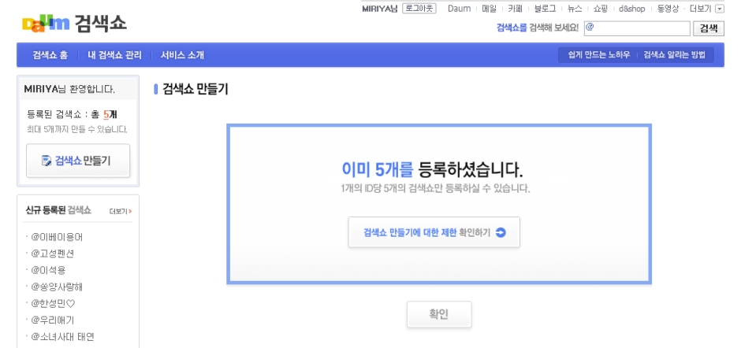Image resolution: width=741 pixels, height=348 pixels.
Task: Open the 카페 link
Action: coord(515,9)
